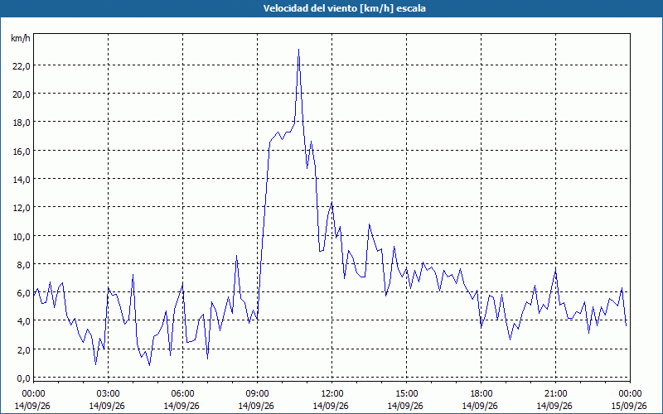
Task: Click the 15/09/26 date label
Action: [x=629, y=406]
